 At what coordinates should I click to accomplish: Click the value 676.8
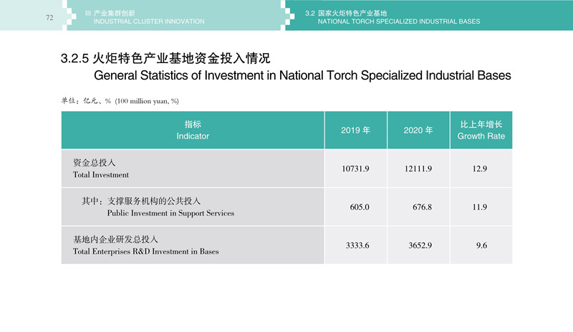point(422,207)
